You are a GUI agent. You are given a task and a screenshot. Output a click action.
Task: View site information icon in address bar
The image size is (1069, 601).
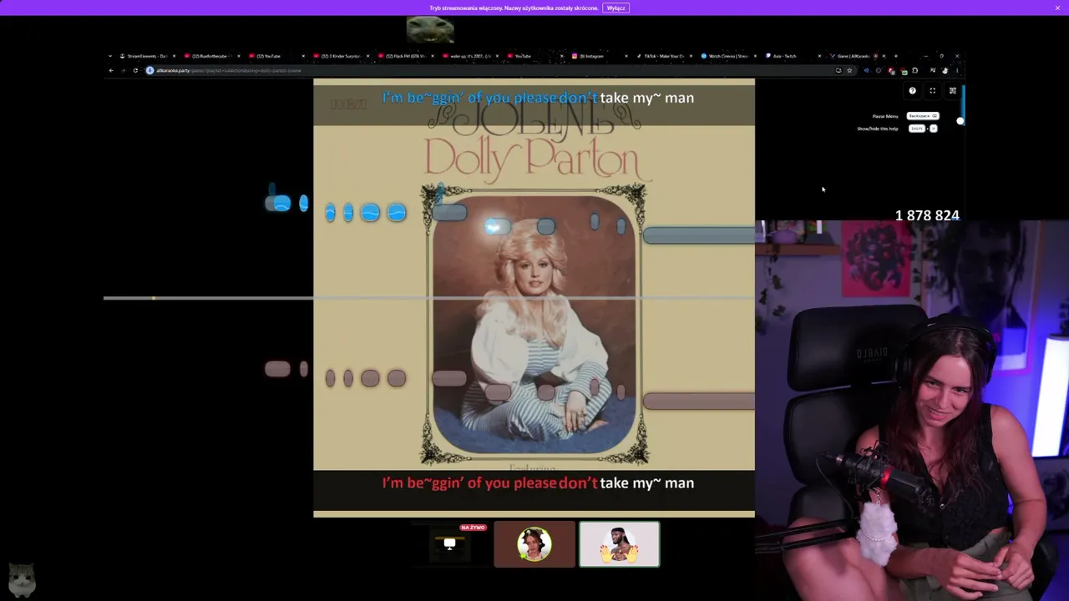(150, 70)
